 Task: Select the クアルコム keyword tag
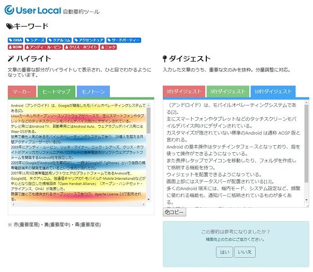(x=59, y=40)
